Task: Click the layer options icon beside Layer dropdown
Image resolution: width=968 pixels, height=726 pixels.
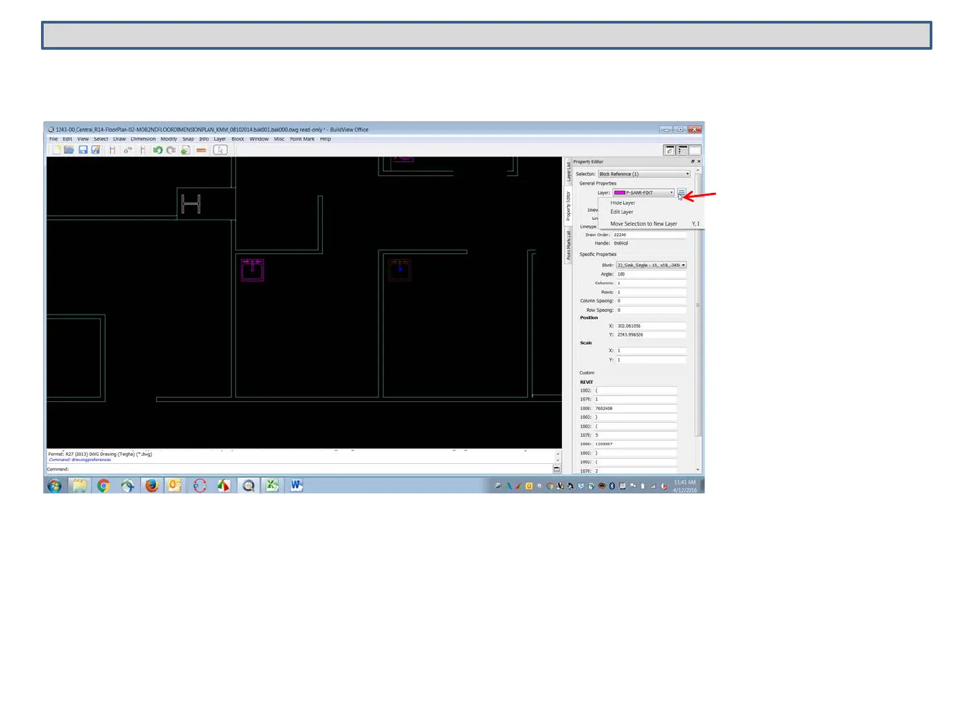Action: coord(681,193)
